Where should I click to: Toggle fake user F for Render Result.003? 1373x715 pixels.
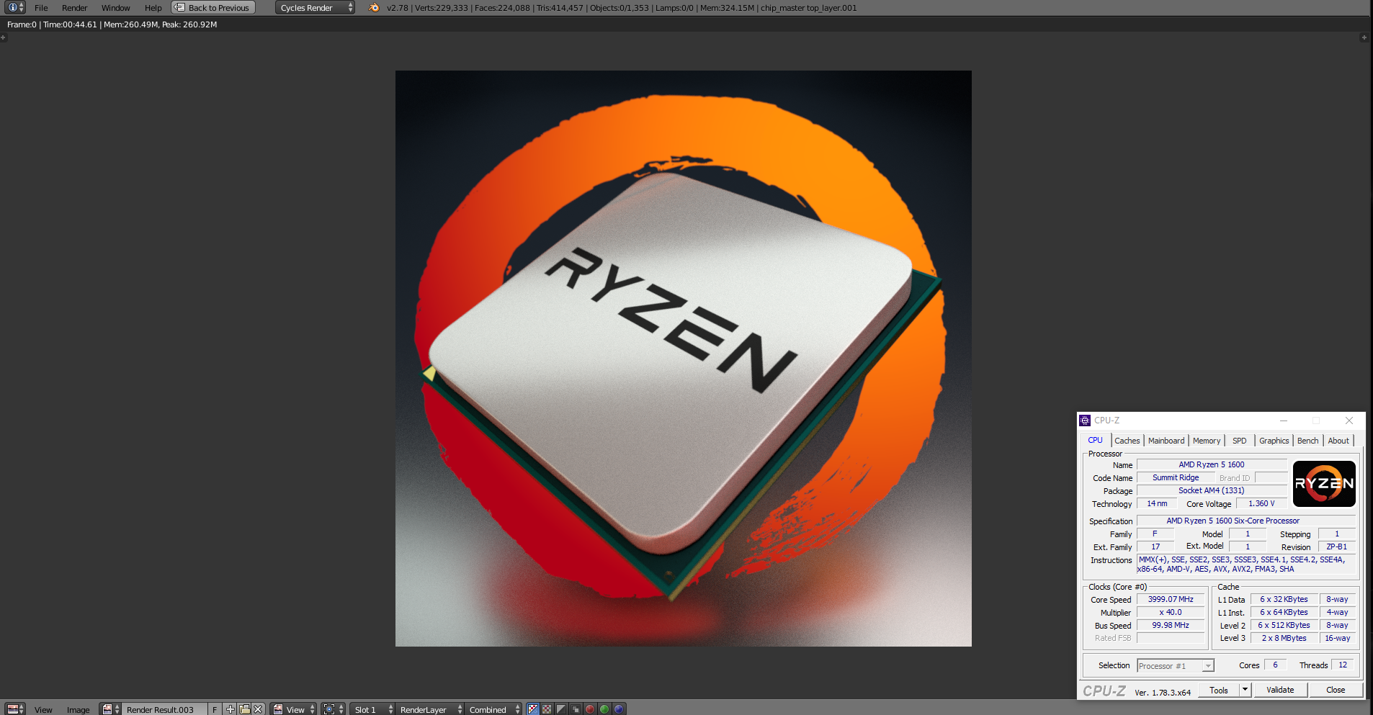[215, 709]
